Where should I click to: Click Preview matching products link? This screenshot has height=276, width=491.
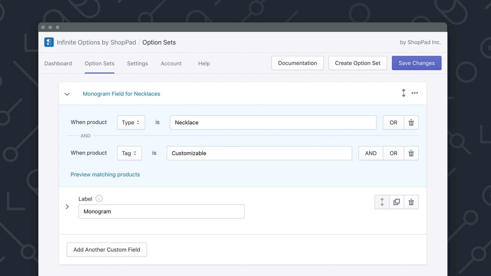pos(105,175)
